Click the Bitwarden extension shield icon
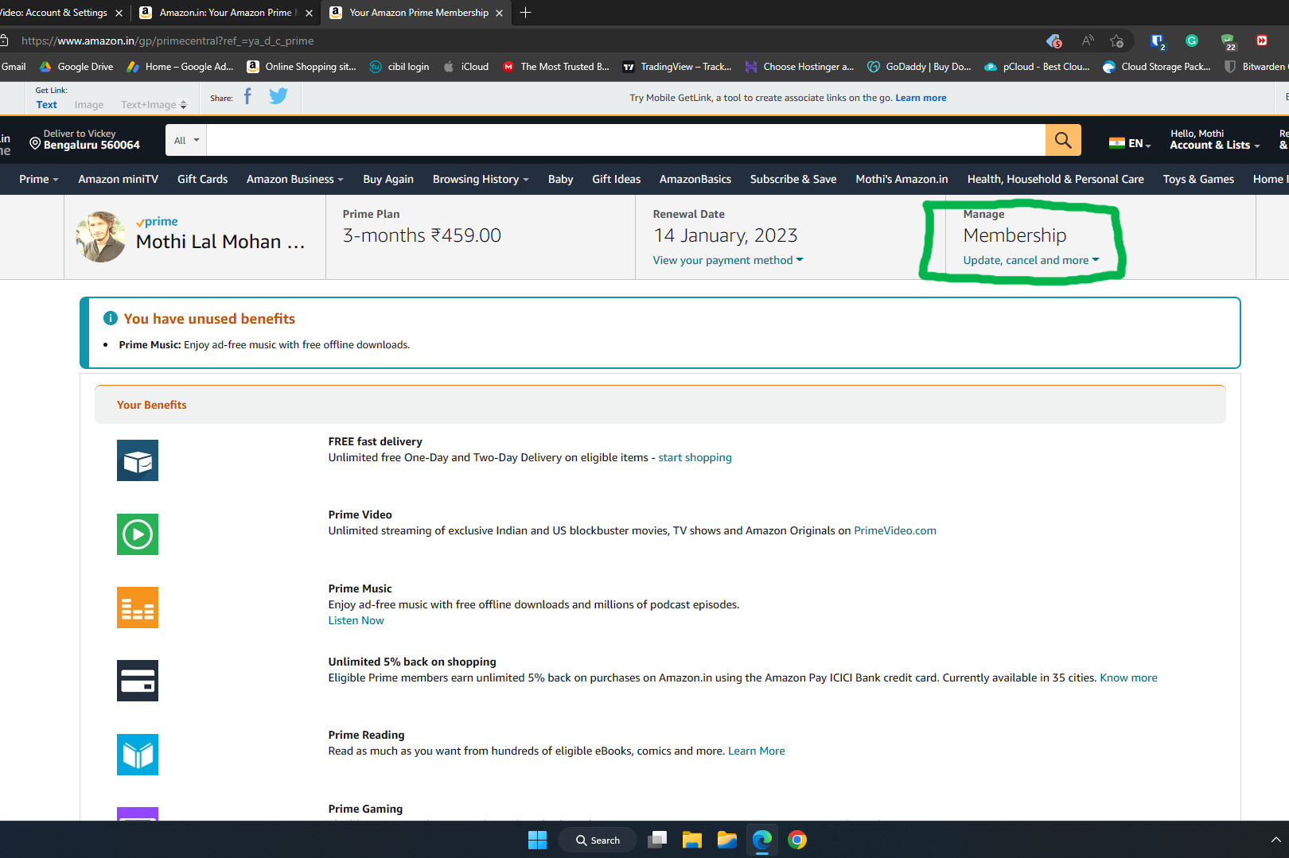Screen dimensions: 1289x858 tap(1157, 41)
